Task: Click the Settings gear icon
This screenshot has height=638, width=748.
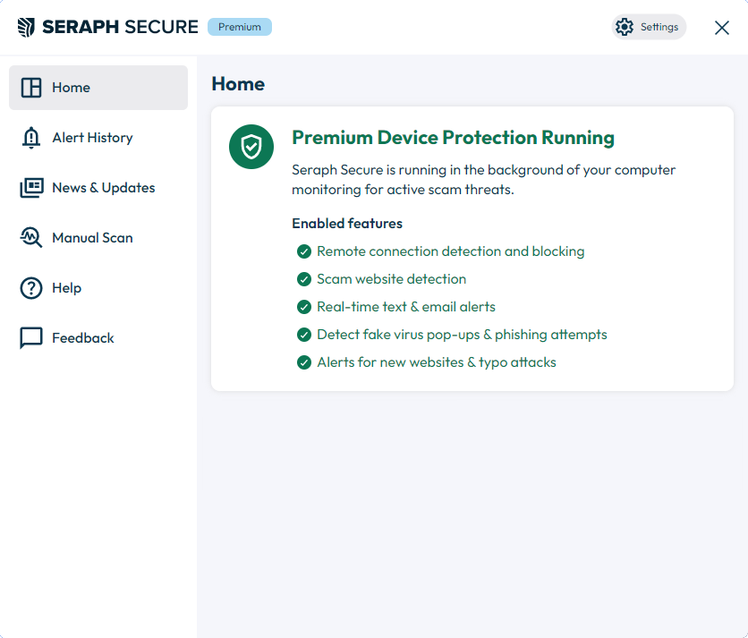Action: point(624,27)
